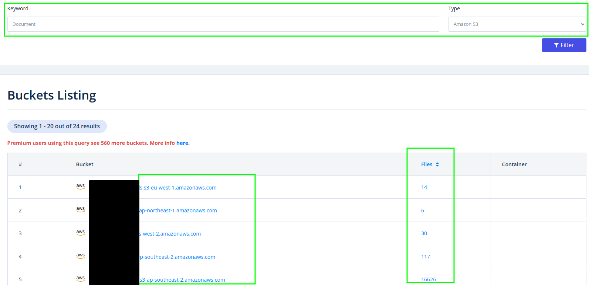589x285 pixels.
Task: Click the 14 files count link
Action: 424,187
